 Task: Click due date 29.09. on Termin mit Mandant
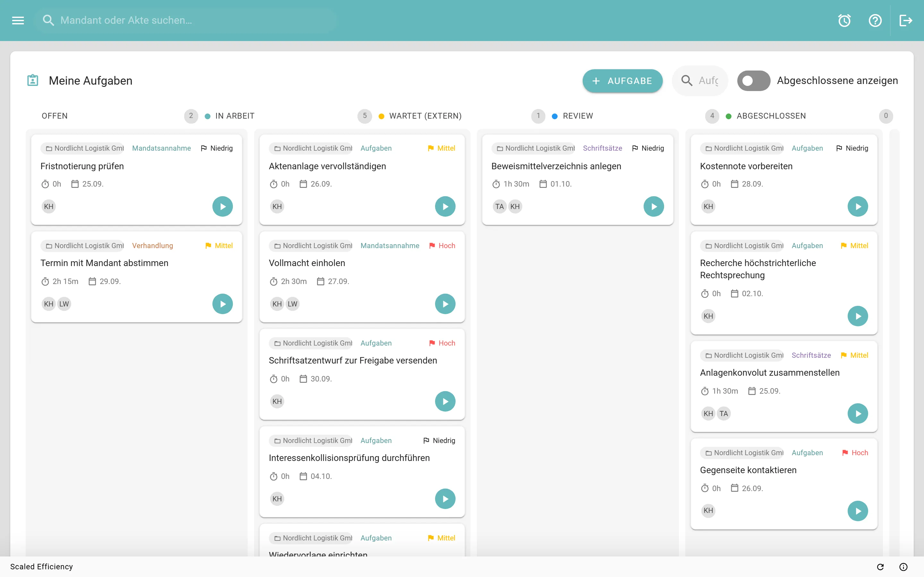coord(105,281)
